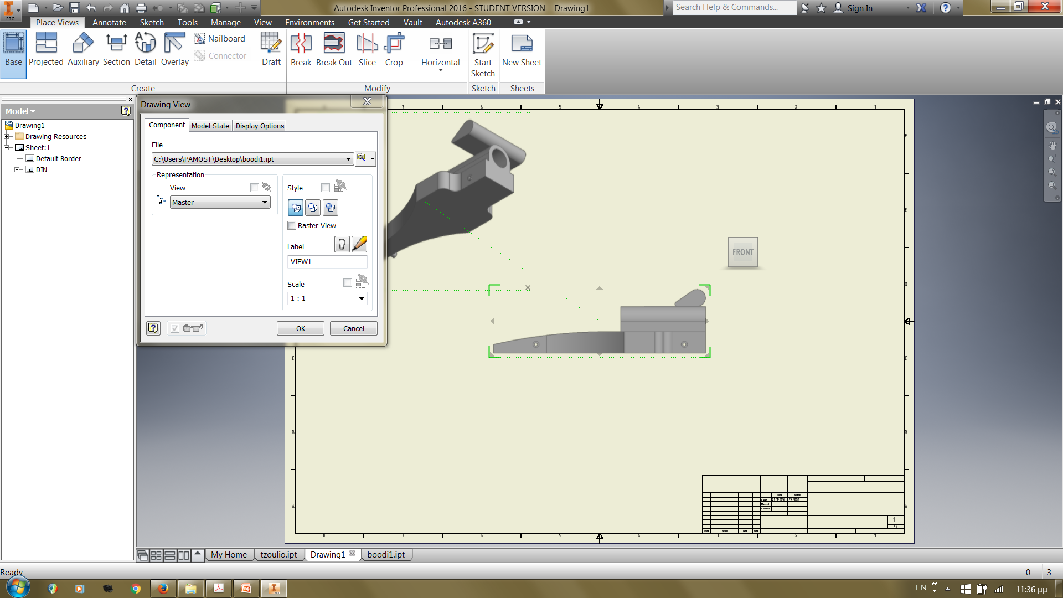Select the Draft view tool
1063x598 pixels.
pos(271,50)
